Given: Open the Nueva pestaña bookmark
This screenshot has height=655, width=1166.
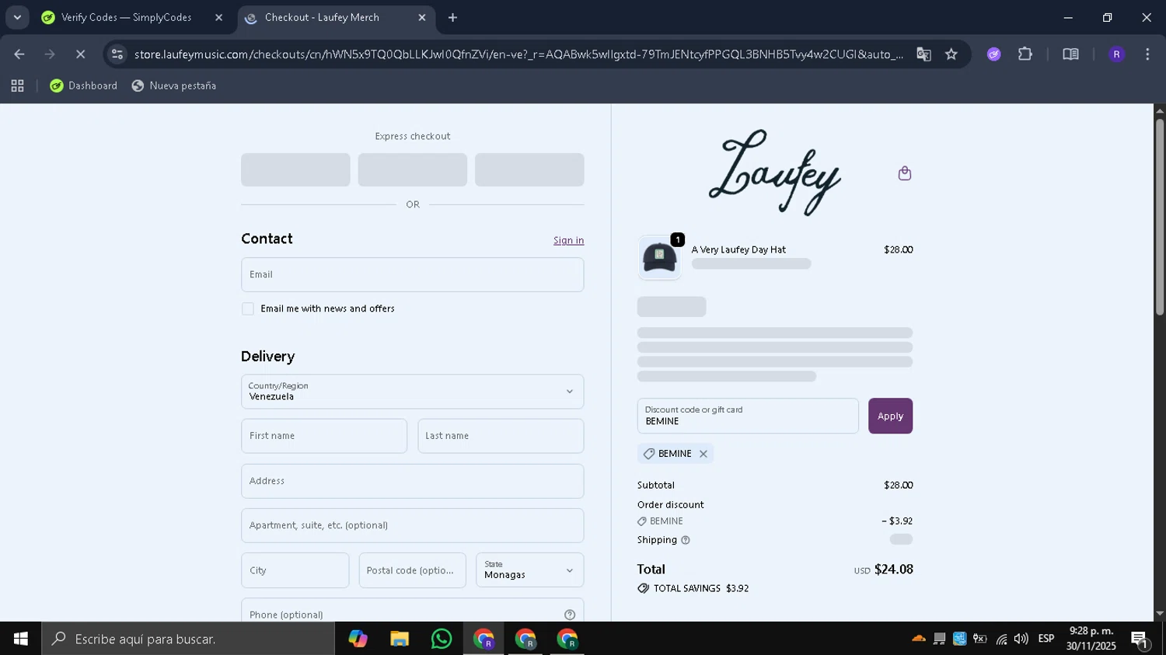Looking at the screenshot, I should point(174,85).
